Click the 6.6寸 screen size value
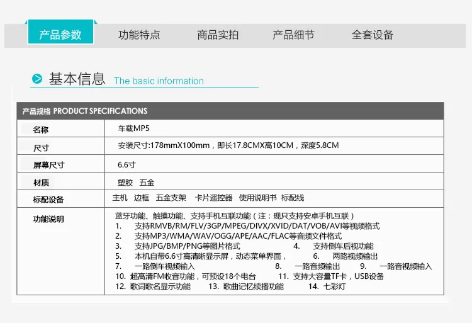 [x=126, y=165]
